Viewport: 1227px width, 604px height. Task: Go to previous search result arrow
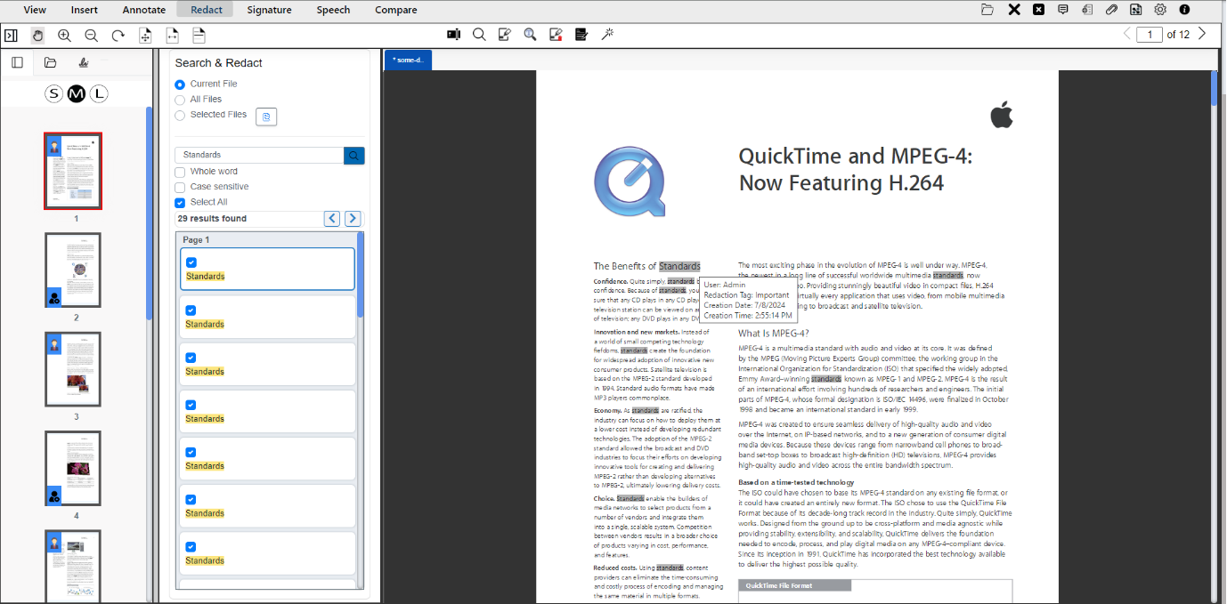click(x=332, y=219)
